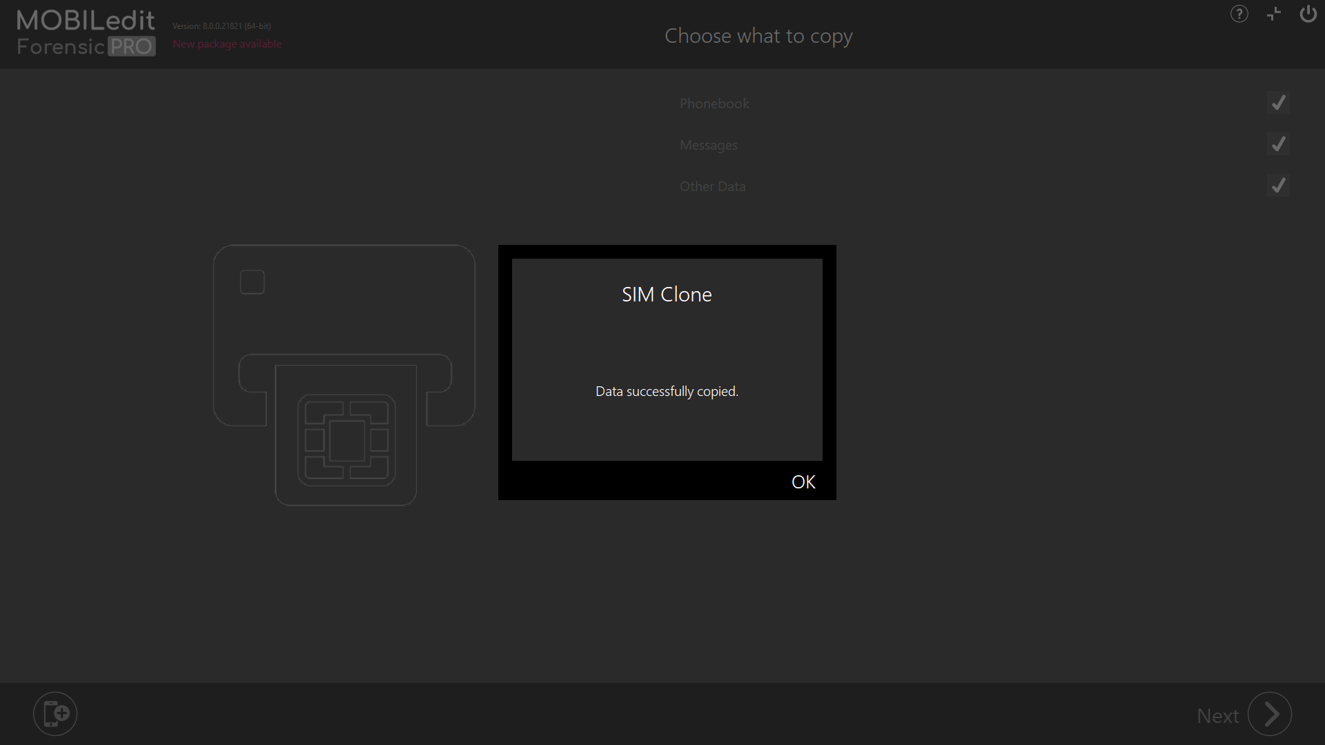Viewport: 1325px width, 745px height.
Task: Click the shrink window icon in top bar
Action: [x=1273, y=14]
